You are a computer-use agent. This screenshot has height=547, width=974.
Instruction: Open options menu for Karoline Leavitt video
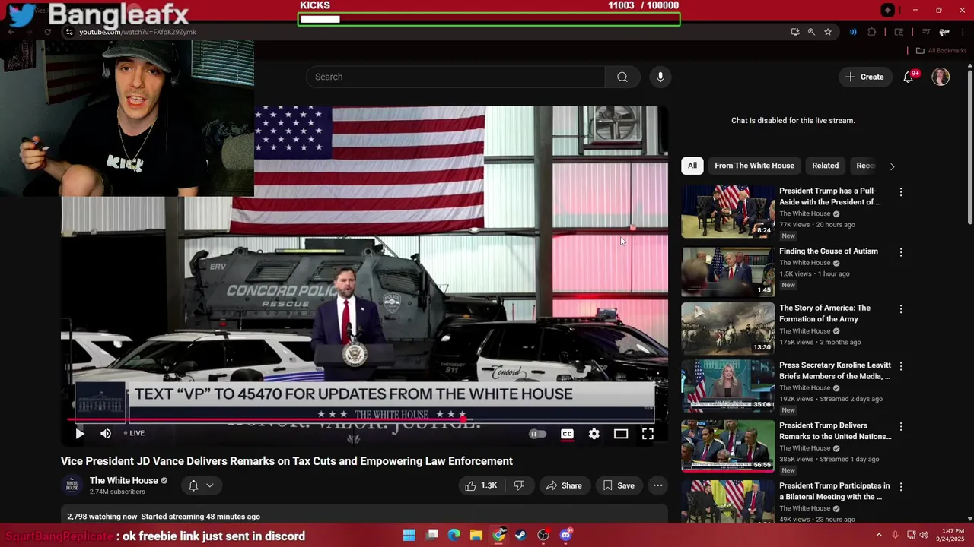click(901, 366)
